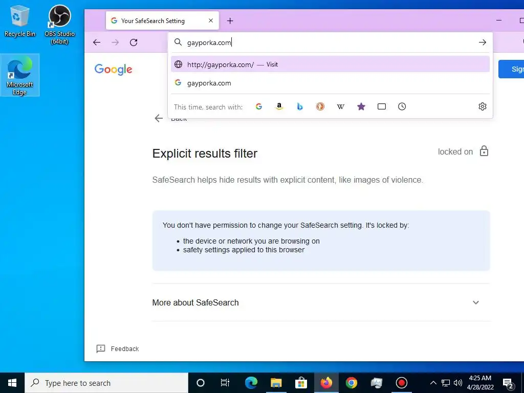Viewport: 524px width, 393px height.
Task: Search open tabs using the tab icon
Action: coord(382,106)
